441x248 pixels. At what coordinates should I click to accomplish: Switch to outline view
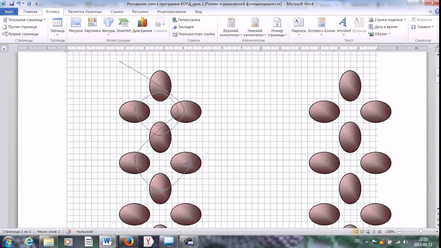374,232
